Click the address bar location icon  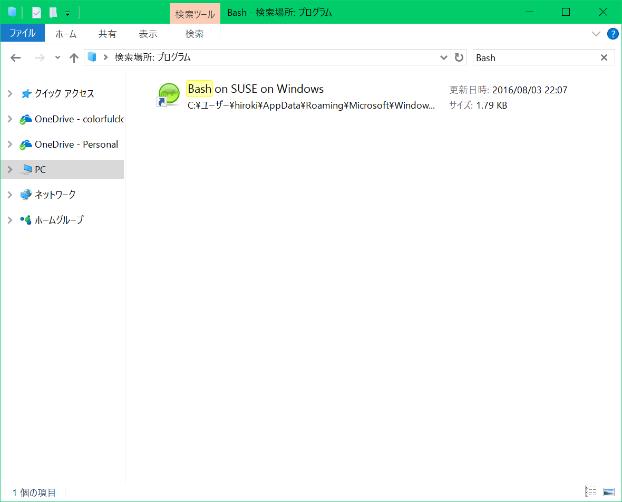[92, 57]
